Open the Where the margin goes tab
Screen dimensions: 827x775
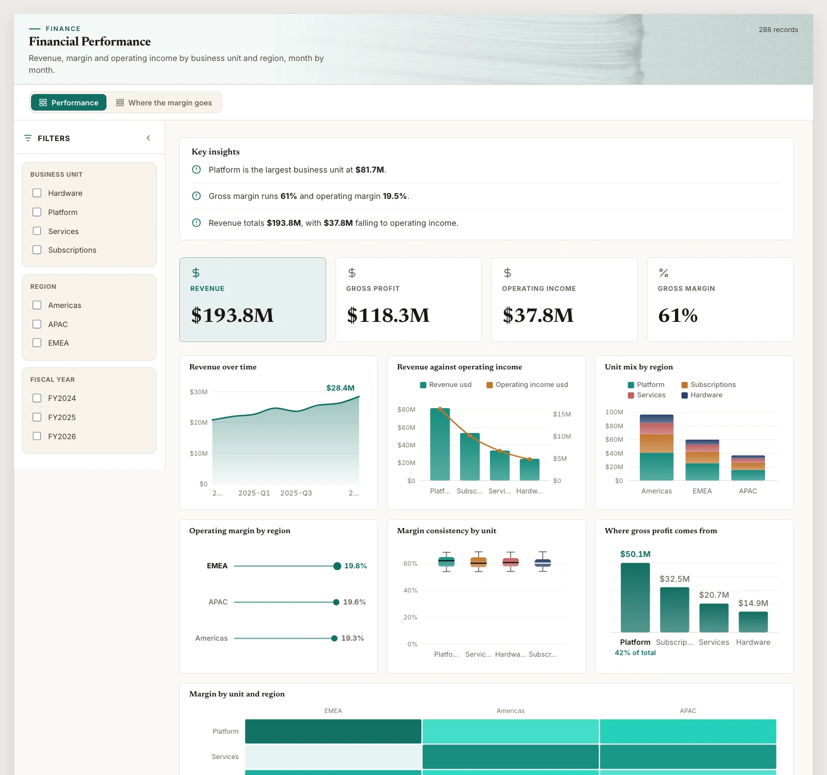pos(164,102)
